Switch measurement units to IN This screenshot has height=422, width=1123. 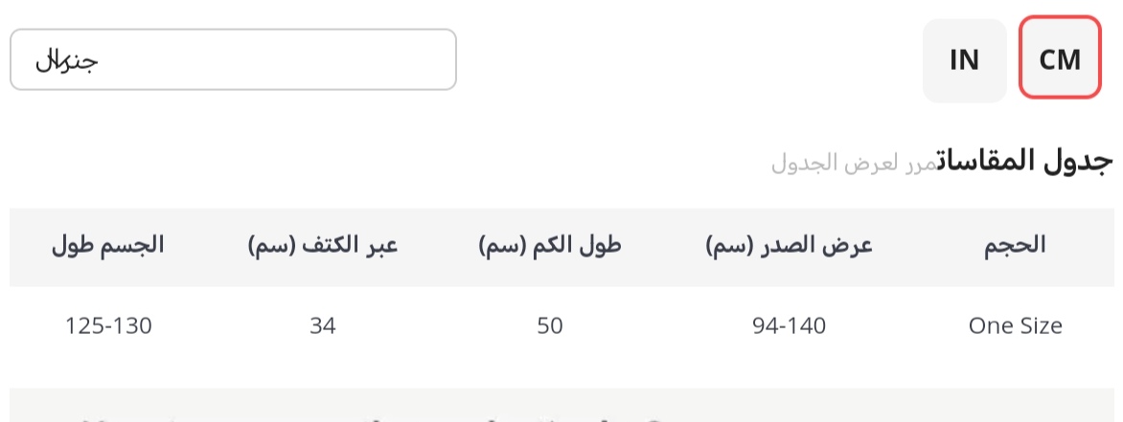pyautogui.click(x=964, y=59)
